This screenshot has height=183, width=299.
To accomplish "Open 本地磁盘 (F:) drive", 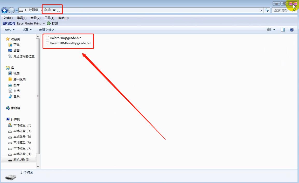I will (x=22, y=142).
